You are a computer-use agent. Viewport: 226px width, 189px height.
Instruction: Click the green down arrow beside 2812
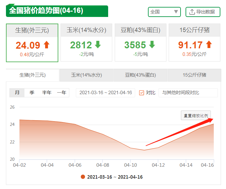98,45
